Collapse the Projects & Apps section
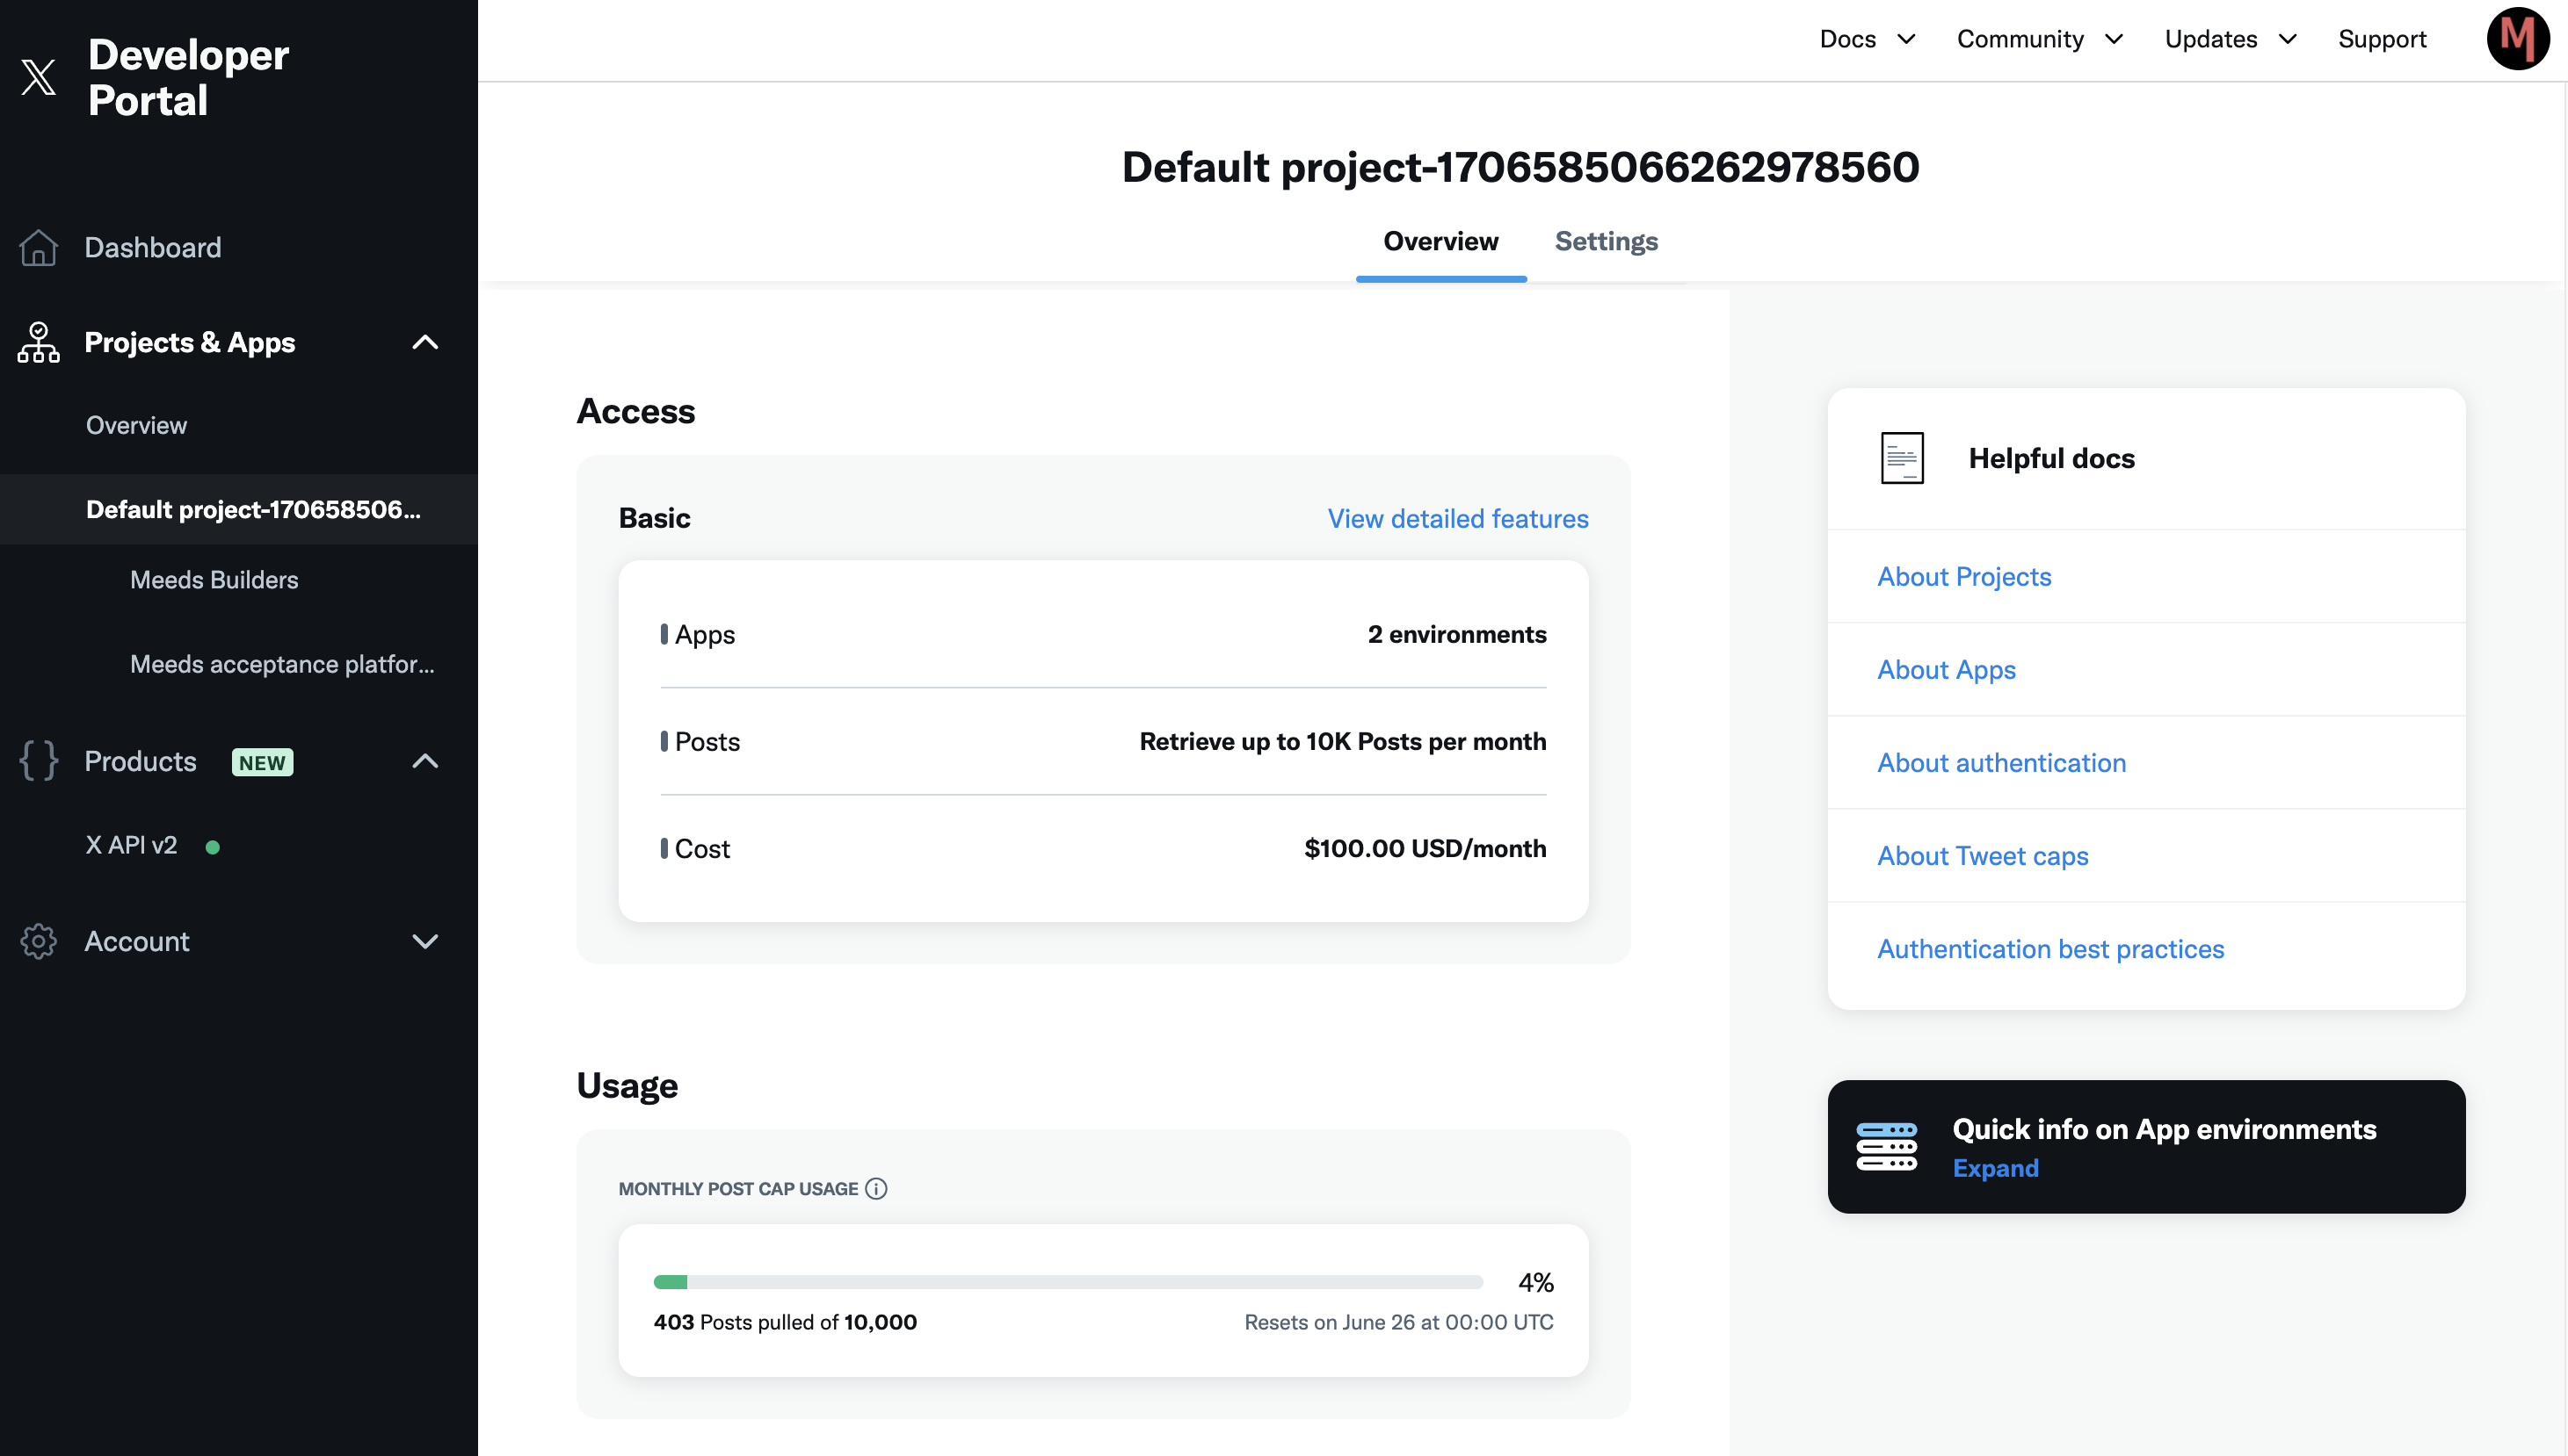 (x=425, y=342)
